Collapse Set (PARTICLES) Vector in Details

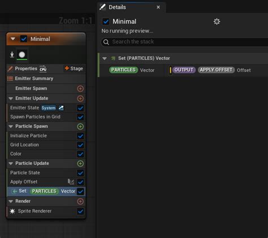click(x=105, y=58)
